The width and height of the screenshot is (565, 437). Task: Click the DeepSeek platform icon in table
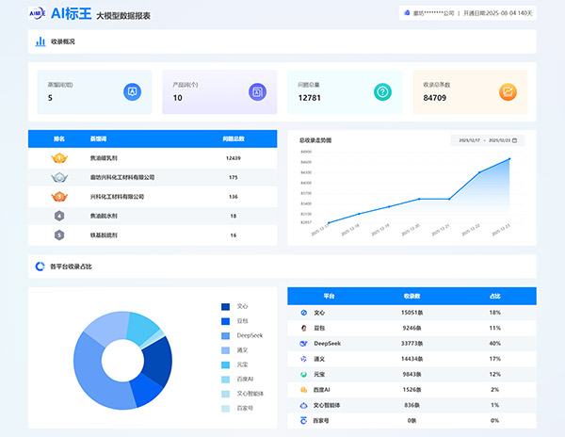[304, 344]
